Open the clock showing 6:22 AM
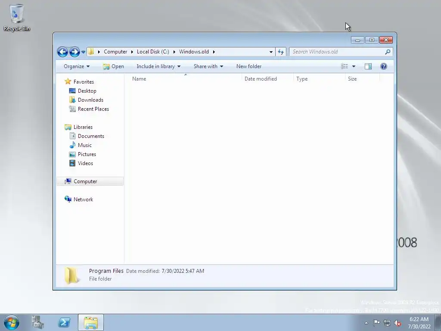 tap(419, 323)
